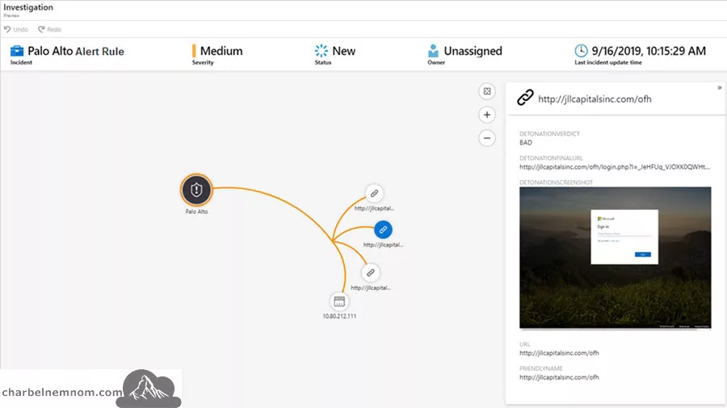The width and height of the screenshot is (727, 408).
Task: Click the 10.80.212.111 node label
Action: click(339, 316)
